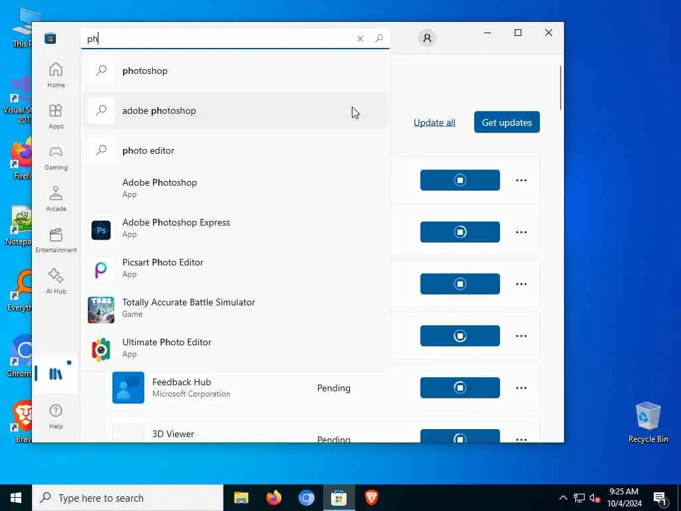Viewport: 681px width, 511px height.
Task: Click the Microsoft Store taskbar icon
Action: (339, 498)
